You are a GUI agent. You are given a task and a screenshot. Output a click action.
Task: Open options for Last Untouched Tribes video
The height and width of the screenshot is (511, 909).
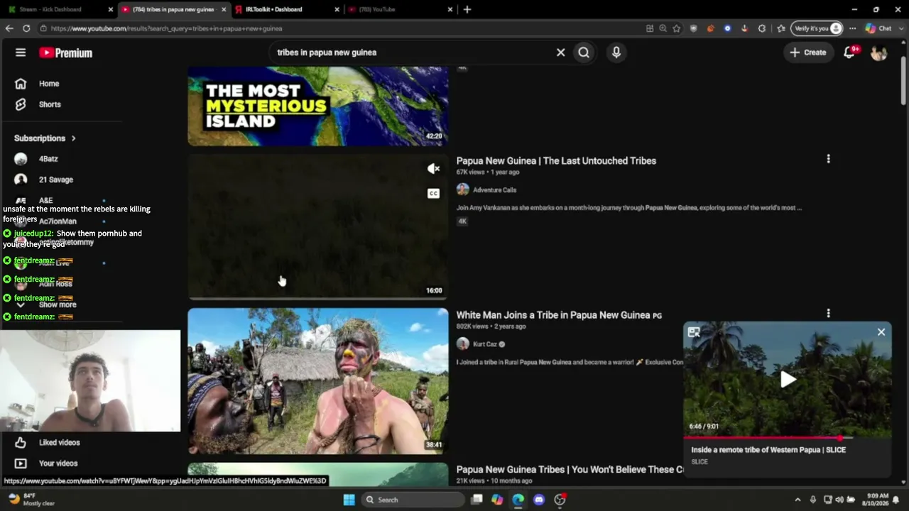[x=828, y=160]
